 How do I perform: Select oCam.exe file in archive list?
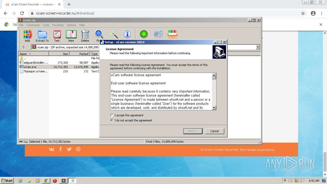(x=59, y=67)
